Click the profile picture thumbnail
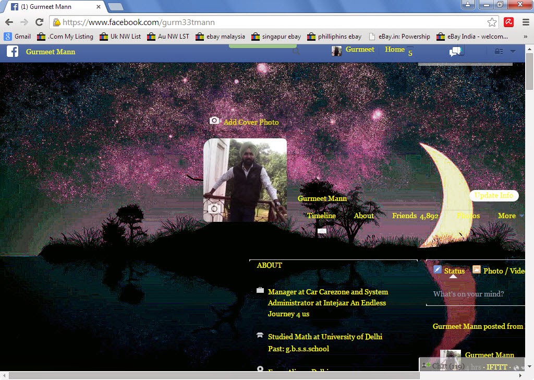 click(x=245, y=180)
